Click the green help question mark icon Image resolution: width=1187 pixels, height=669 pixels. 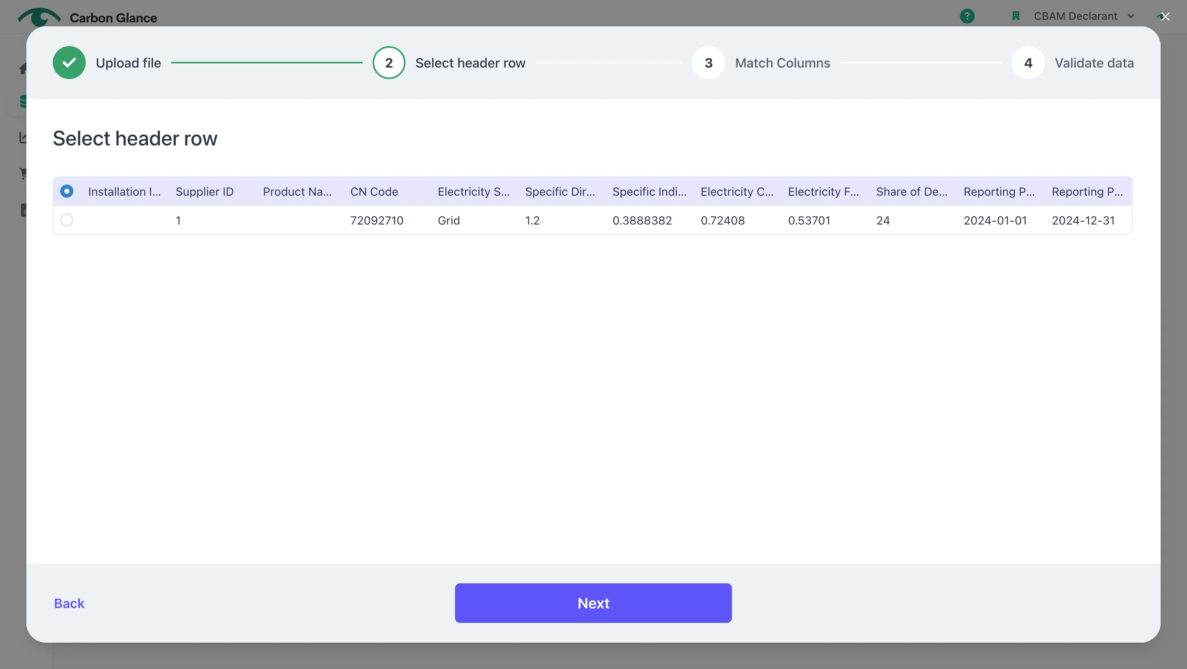point(967,16)
